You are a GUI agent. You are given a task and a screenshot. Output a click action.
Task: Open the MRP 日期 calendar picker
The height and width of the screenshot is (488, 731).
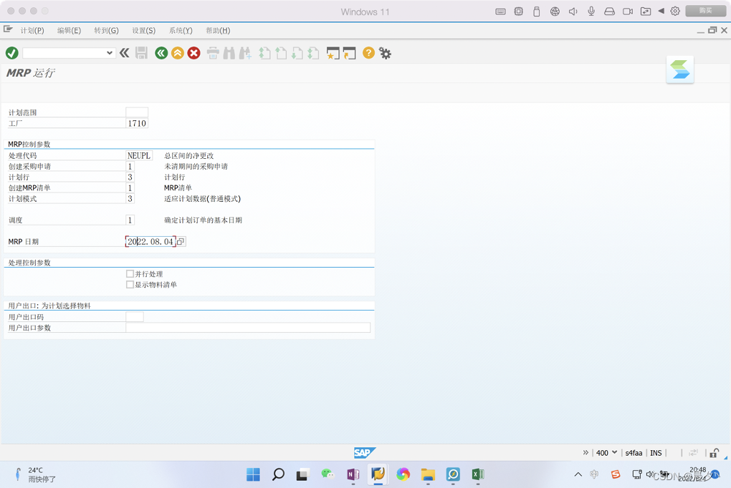click(x=179, y=241)
